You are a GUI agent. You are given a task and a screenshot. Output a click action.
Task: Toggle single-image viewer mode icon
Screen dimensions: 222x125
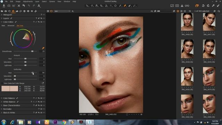[x=51, y=11]
